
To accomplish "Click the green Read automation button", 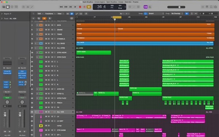I will click(x=7, y=98).
